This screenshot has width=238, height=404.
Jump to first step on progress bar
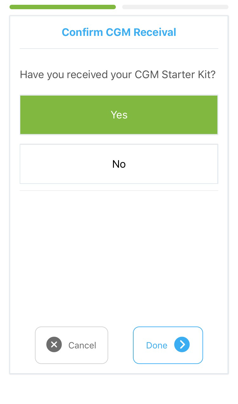click(x=63, y=7)
